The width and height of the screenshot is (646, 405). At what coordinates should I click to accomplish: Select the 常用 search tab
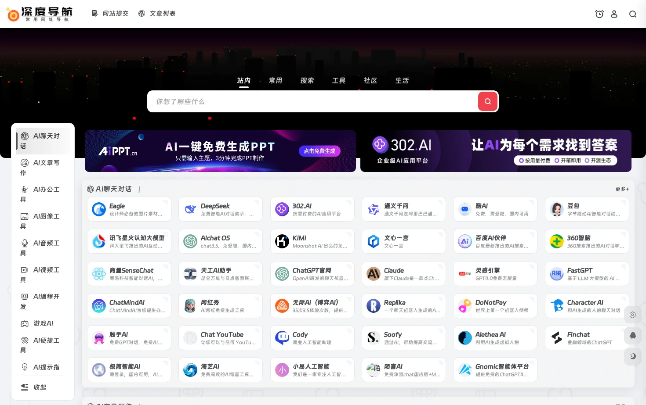[276, 81]
